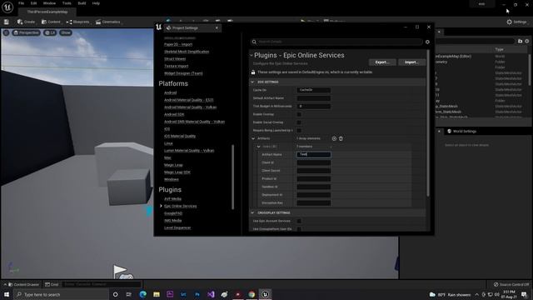Click the settings category list scrollbar

click(x=233, y=177)
